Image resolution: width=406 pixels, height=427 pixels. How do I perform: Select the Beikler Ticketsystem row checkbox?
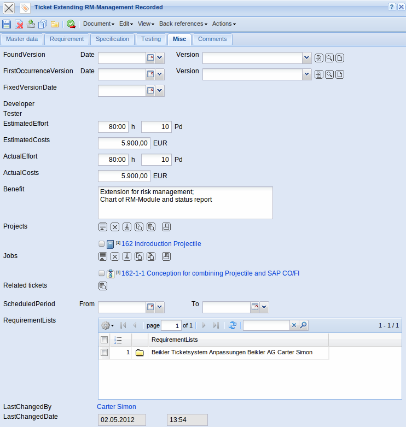pos(104,353)
